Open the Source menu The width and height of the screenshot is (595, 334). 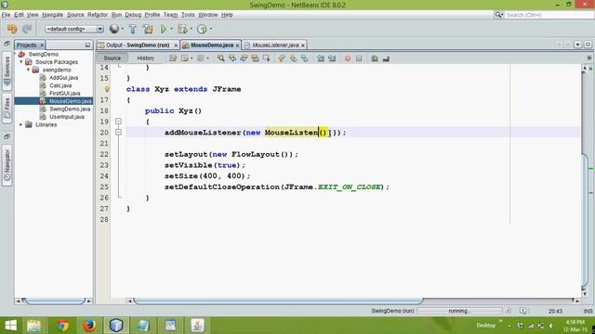click(75, 15)
